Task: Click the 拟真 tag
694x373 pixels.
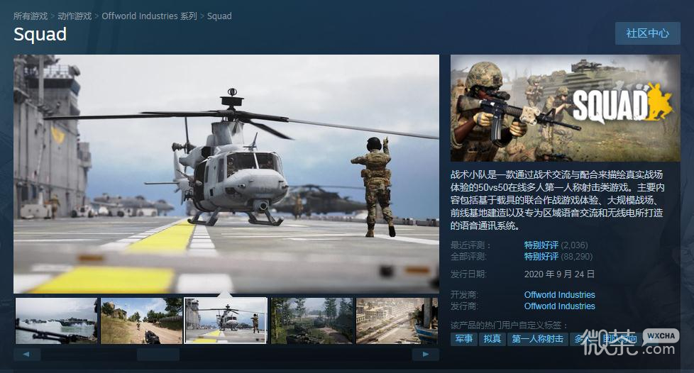Action: coord(492,339)
